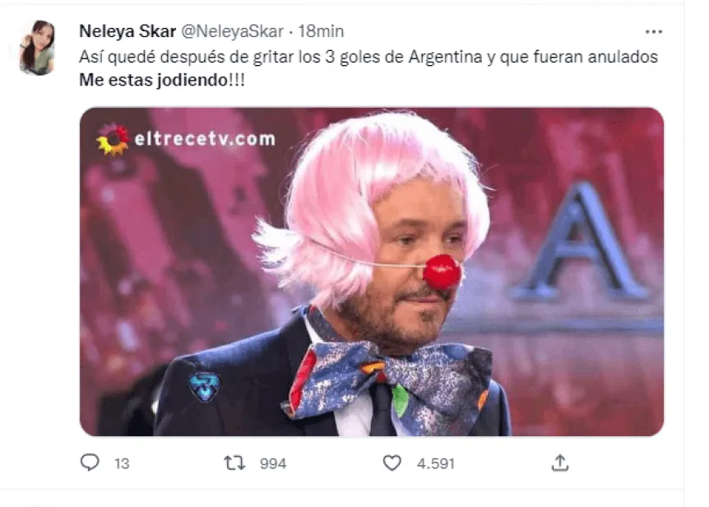This screenshot has width=709, height=507.
Task: Click the 994 retweets count
Action: click(273, 463)
